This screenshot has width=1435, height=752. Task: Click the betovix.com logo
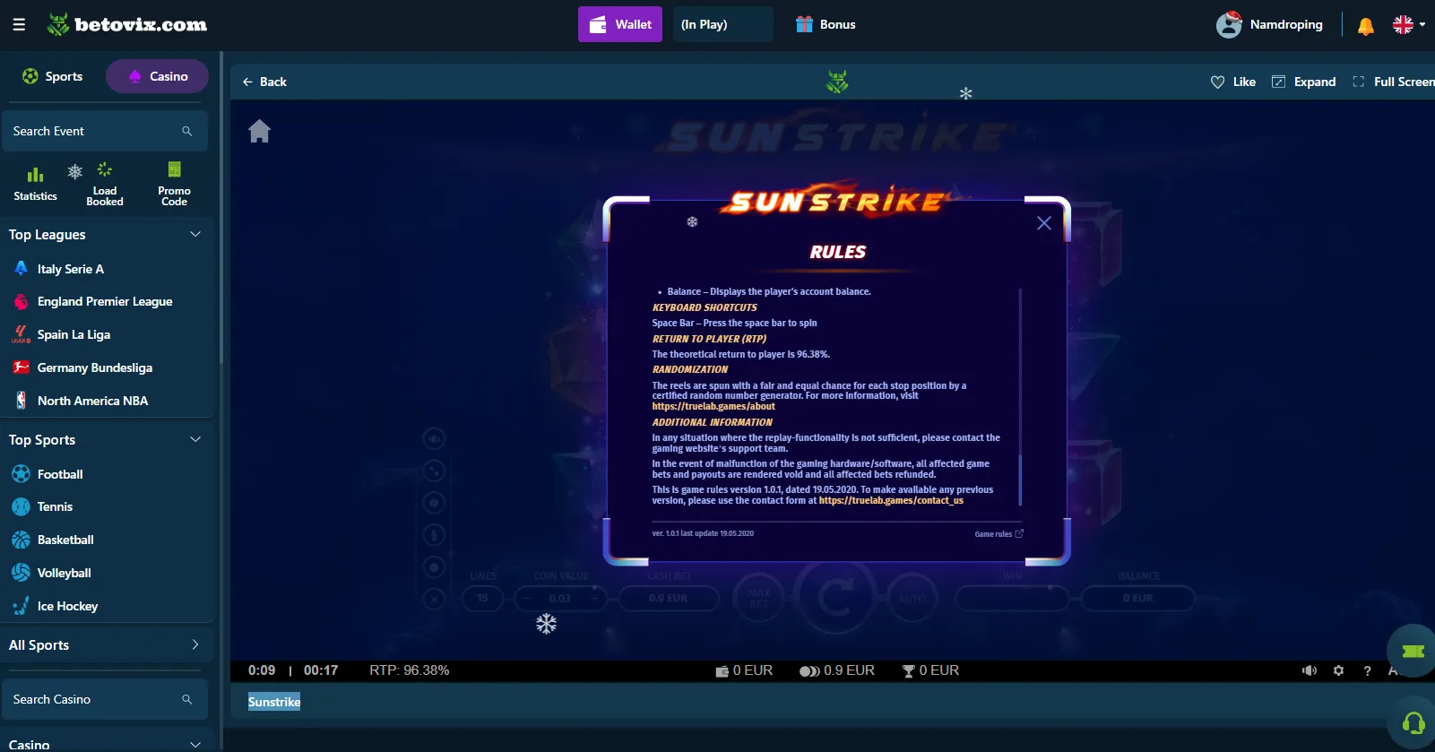click(x=127, y=24)
